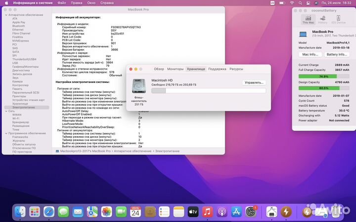This screenshot has width=356, height=222.
Task: Open Maps app in the dock
Action: (x=92, y=212)
